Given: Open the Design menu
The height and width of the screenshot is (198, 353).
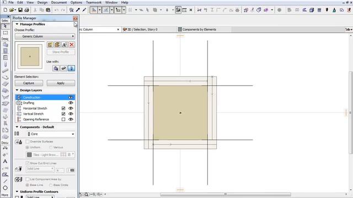Looking at the screenshot, I should [42, 2].
